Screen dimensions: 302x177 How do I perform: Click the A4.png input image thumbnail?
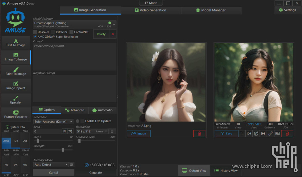(x=166, y=82)
